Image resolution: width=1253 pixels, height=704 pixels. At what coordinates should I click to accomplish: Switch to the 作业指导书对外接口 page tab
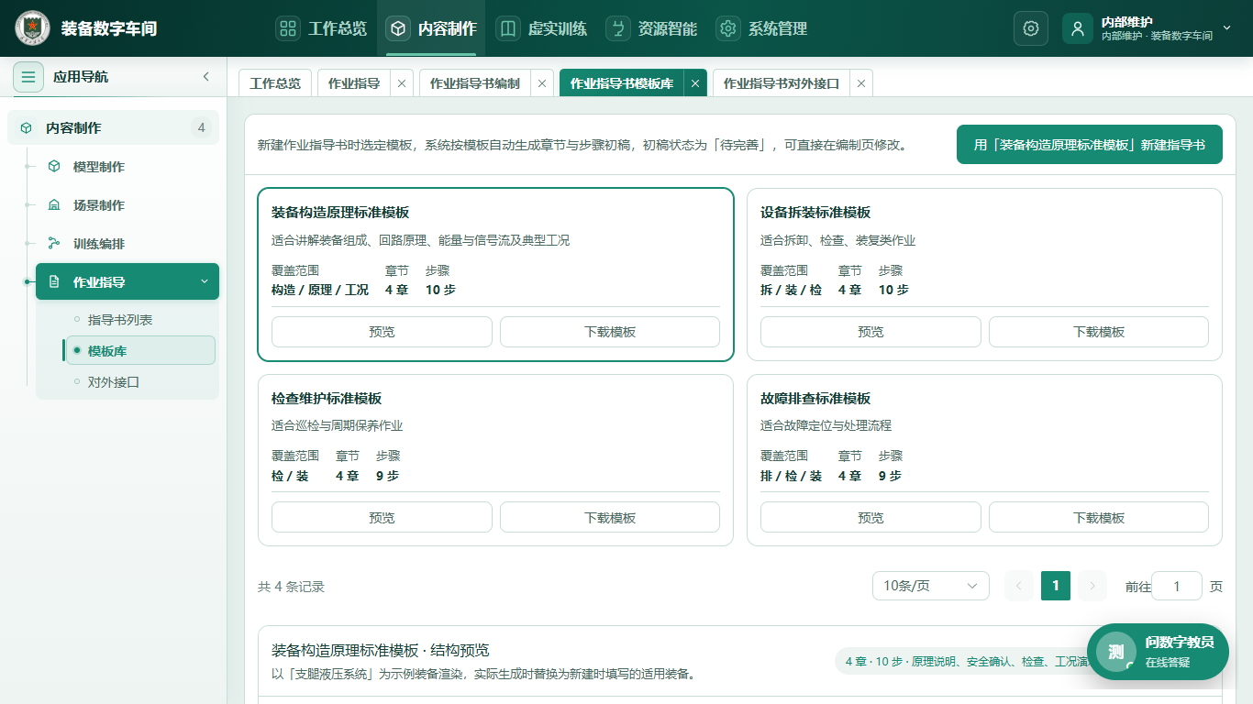pyautogui.click(x=782, y=83)
